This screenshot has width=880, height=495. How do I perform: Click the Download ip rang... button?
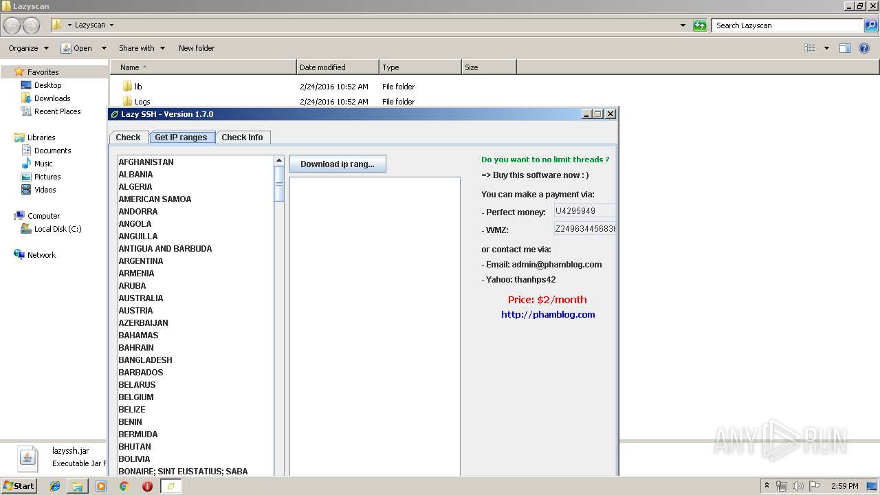[338, 164]
